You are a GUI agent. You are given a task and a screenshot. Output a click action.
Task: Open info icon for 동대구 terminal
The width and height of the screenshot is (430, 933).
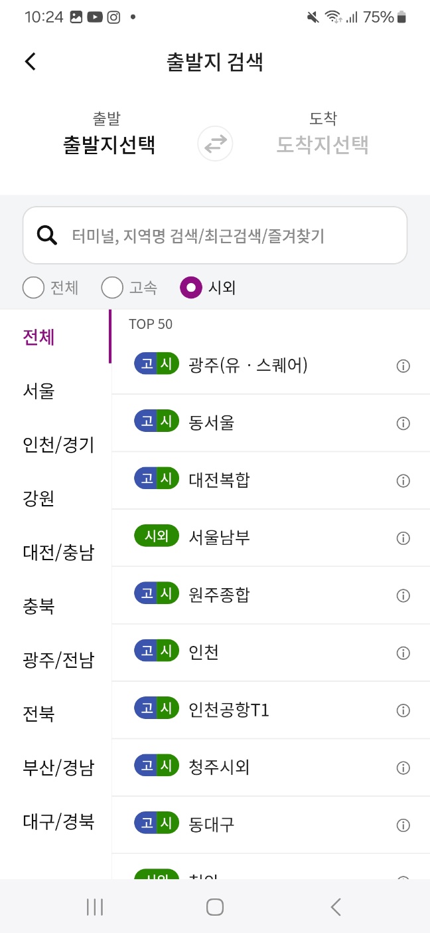[x=403, y=825]
